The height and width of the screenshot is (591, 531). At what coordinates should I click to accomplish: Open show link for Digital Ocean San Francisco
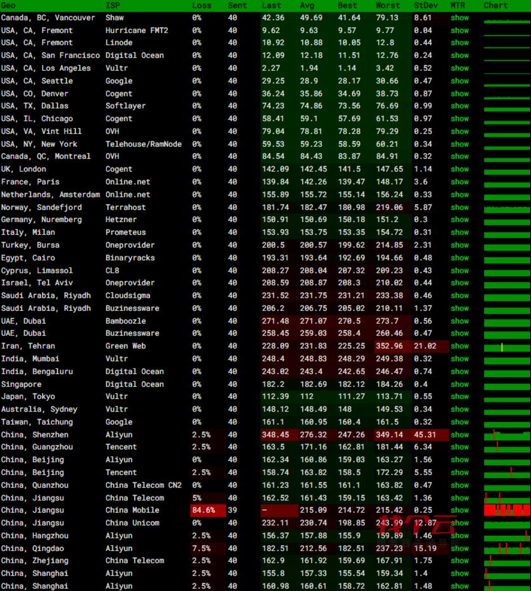point(459,55)
